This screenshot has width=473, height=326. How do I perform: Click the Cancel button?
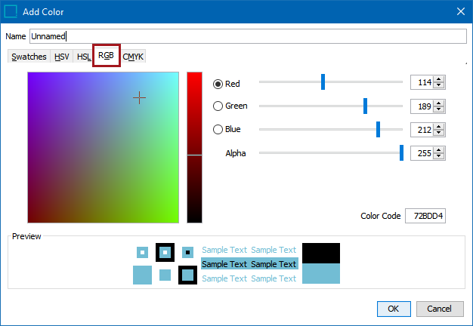click(439, 309)
